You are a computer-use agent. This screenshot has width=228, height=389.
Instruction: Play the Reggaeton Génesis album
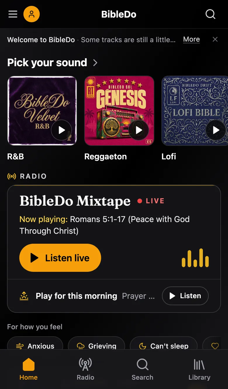[x=139, y=130]
